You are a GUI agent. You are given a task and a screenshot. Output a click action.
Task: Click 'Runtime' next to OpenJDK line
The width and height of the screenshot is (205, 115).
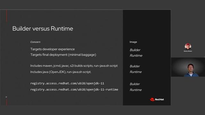(x=136, y=72)
